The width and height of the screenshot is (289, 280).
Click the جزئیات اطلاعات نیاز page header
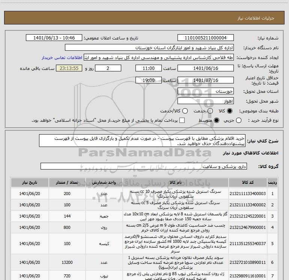click(256, 18)
